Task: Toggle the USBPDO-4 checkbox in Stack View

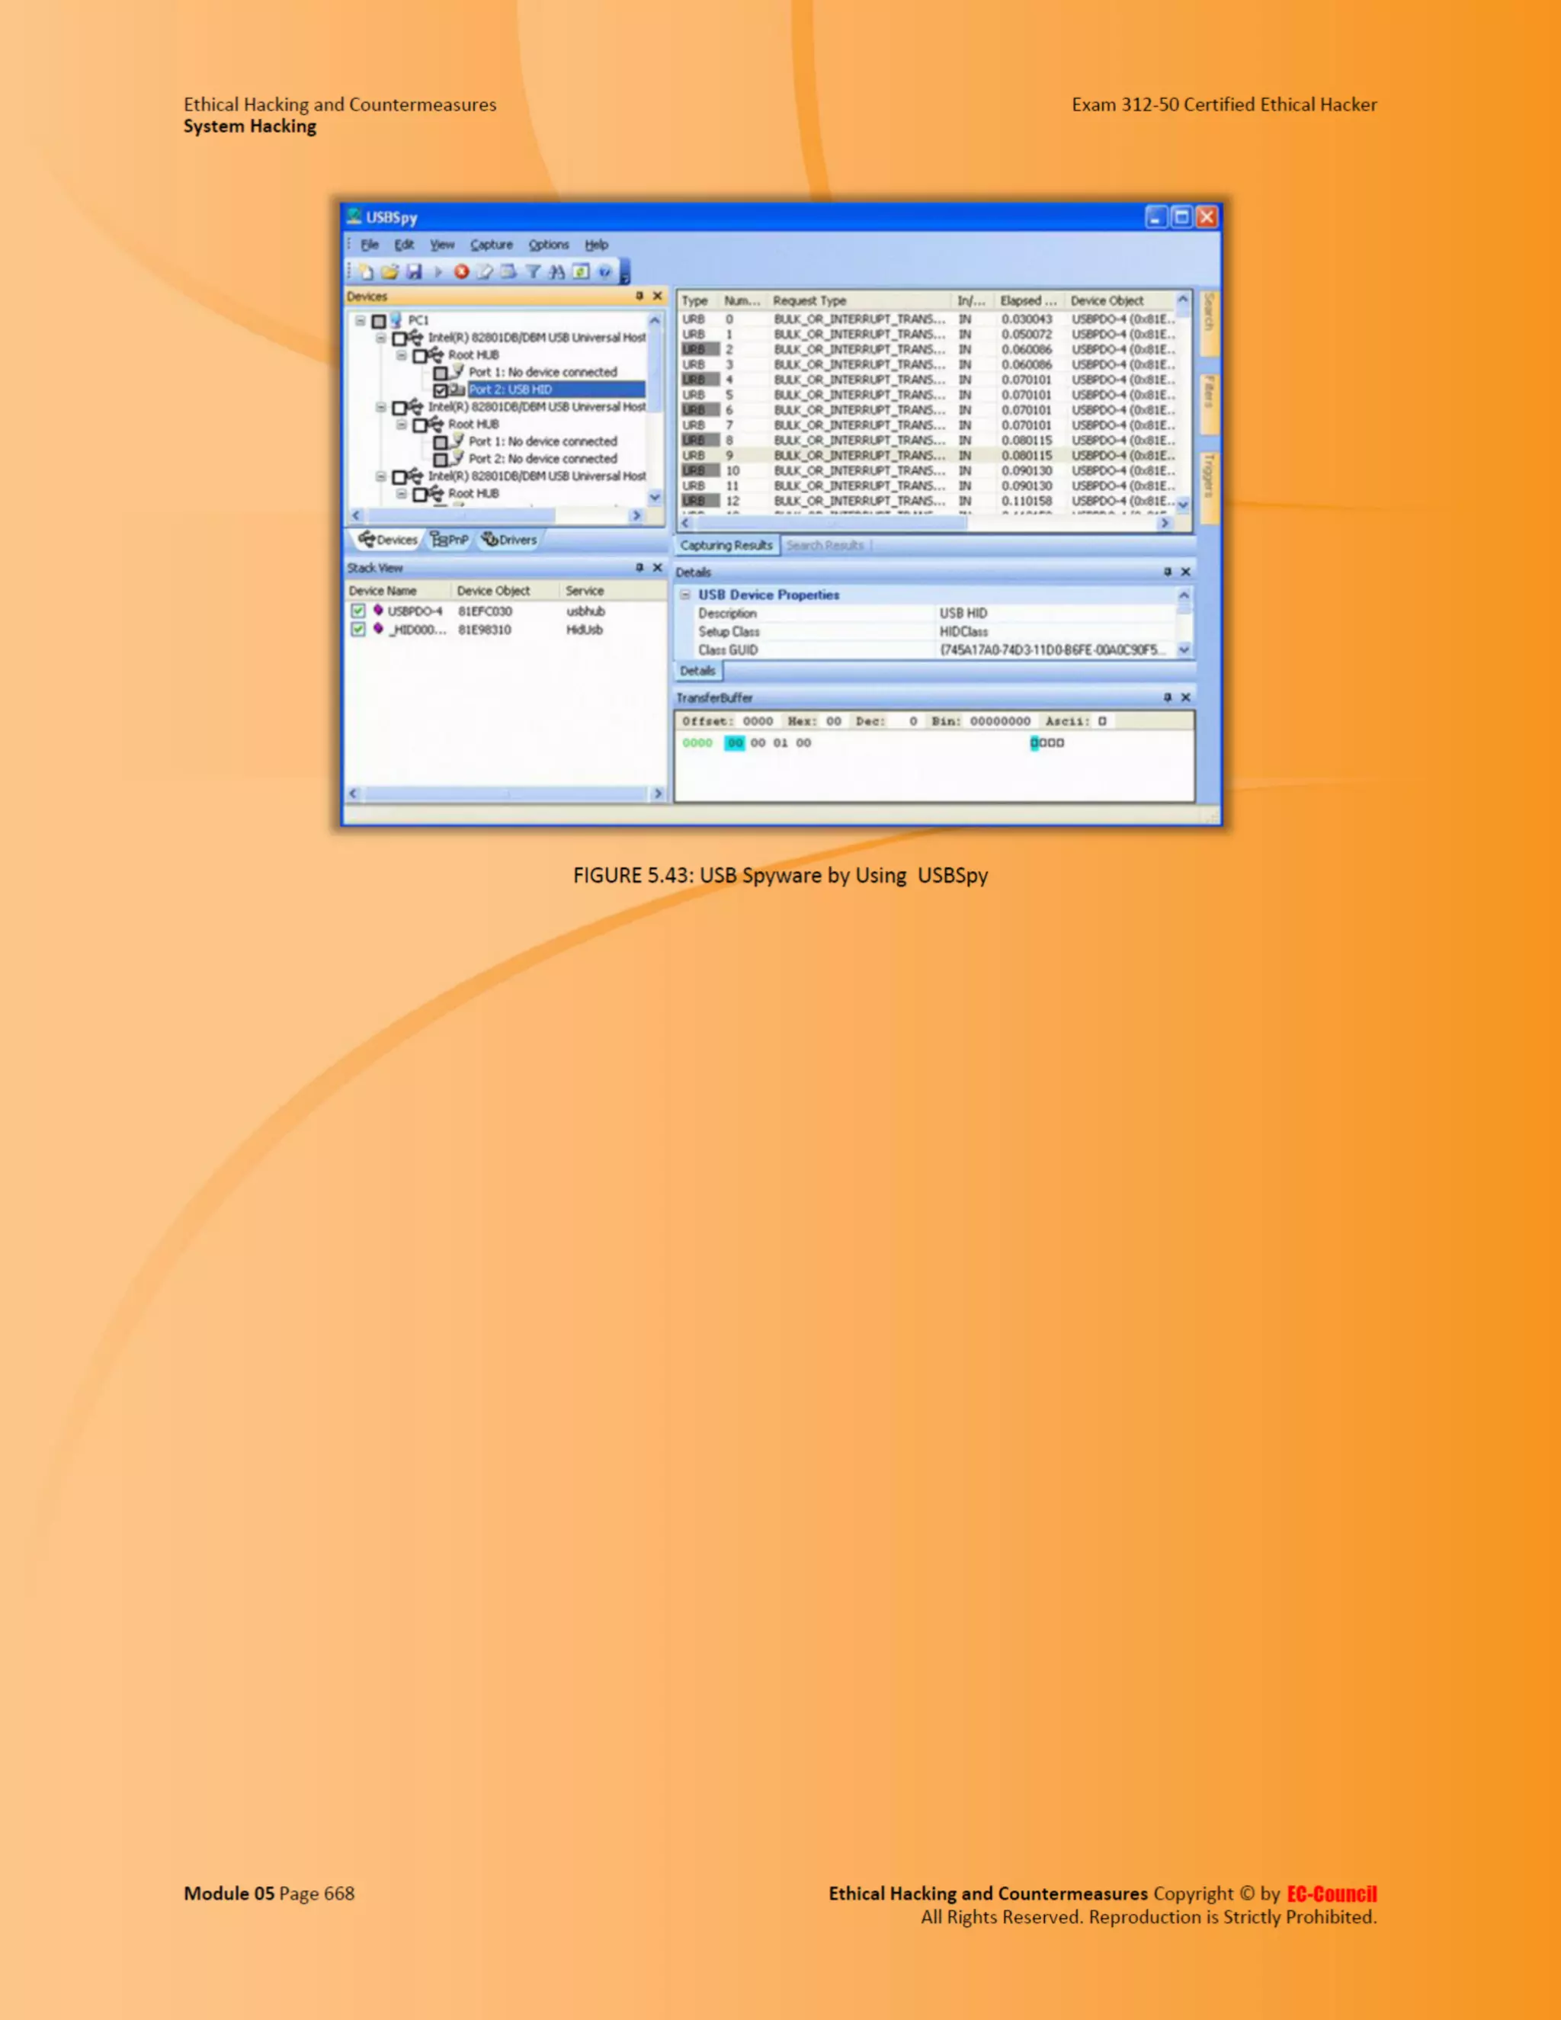Action: pos(358,611)
